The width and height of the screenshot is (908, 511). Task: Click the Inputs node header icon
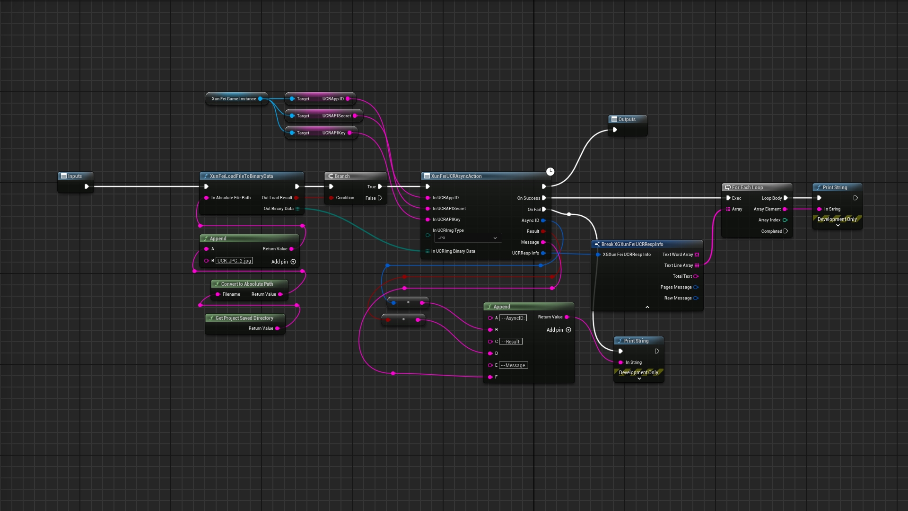pos(64,176)
